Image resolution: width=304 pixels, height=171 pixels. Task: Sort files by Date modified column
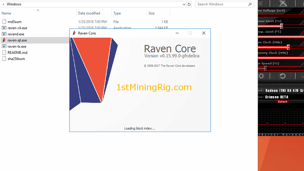point(89,13)
